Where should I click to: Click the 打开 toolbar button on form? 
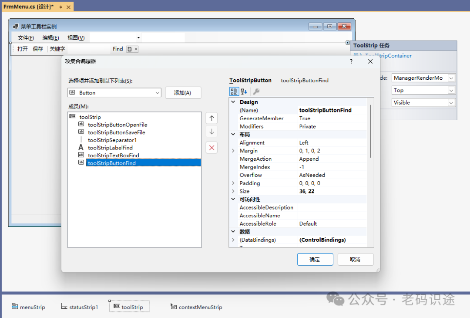pos(23,49)
